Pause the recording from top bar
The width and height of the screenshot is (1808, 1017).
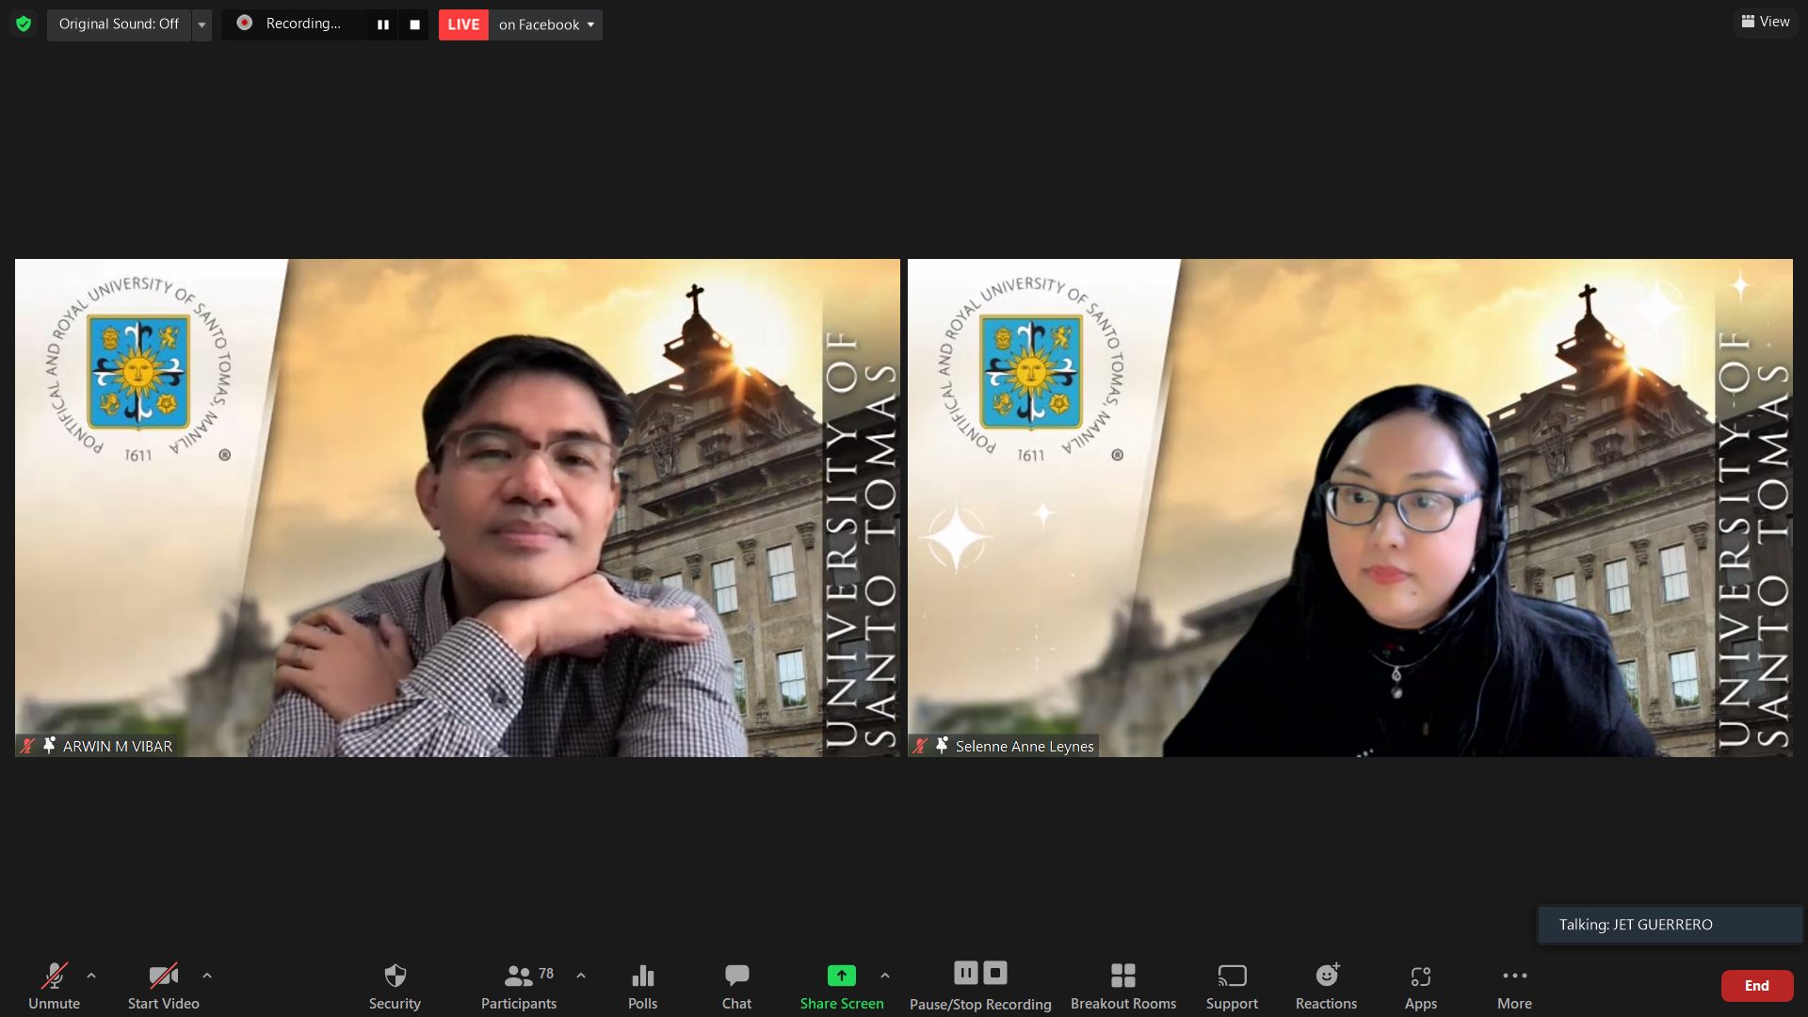pos(382,24)
